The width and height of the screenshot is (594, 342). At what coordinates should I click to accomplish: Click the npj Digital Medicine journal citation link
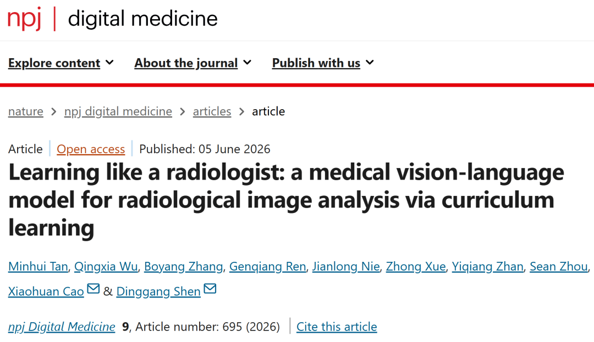[x=62, y=327]
